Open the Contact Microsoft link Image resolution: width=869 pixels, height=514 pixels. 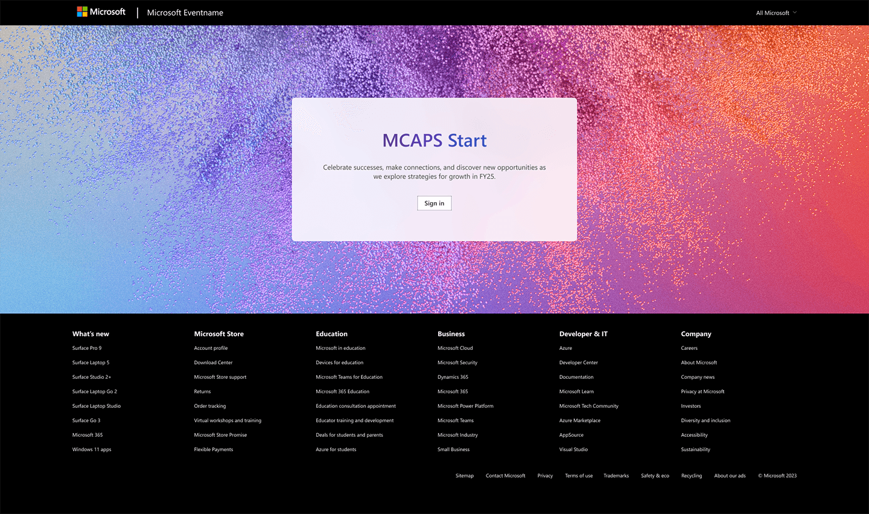click(x=506, y=476)
